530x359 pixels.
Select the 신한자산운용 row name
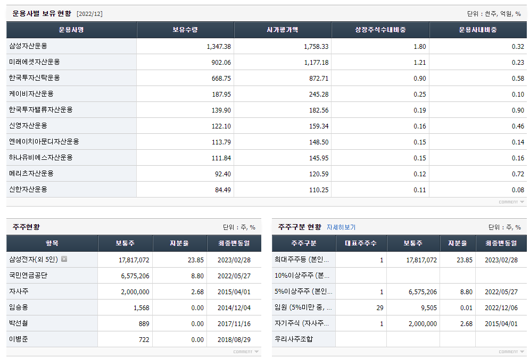28,189
